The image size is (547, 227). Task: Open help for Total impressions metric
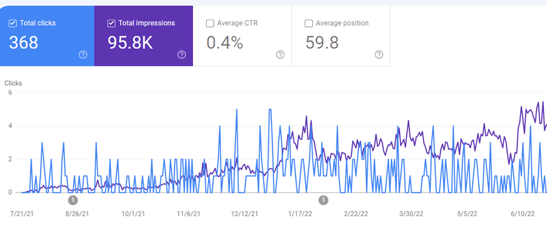(x=181, y=54)
